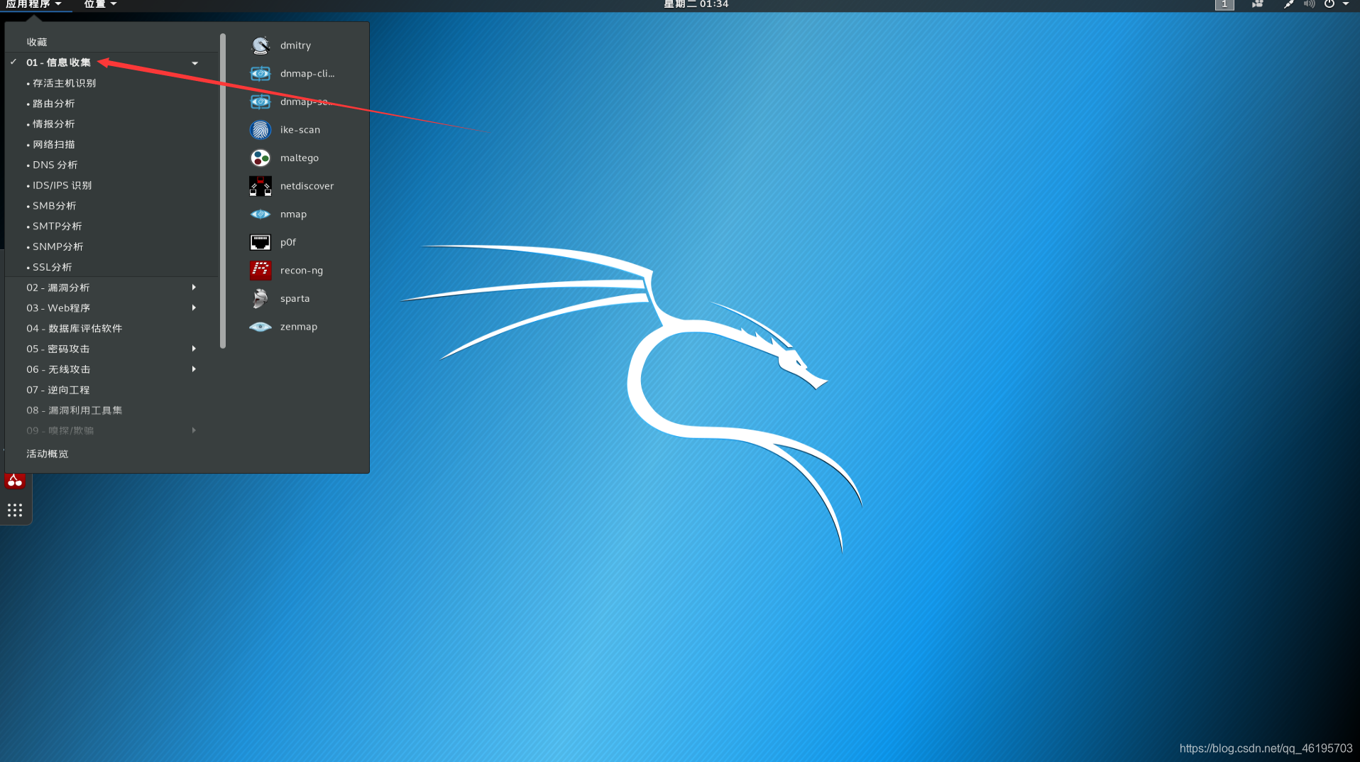Expand the 02 - 漏洞分析 submenu arrow
Viewport: 1360px width, 762px height.
194,288
